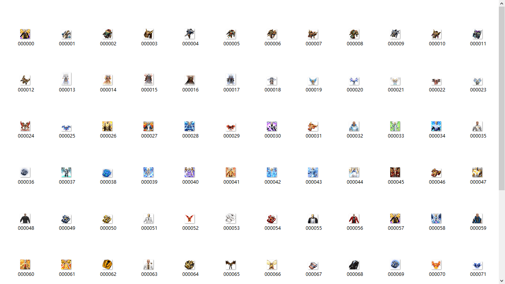Screen dimensions: 505x284
Task: Select the file name 000025
Action: point(67,136)
